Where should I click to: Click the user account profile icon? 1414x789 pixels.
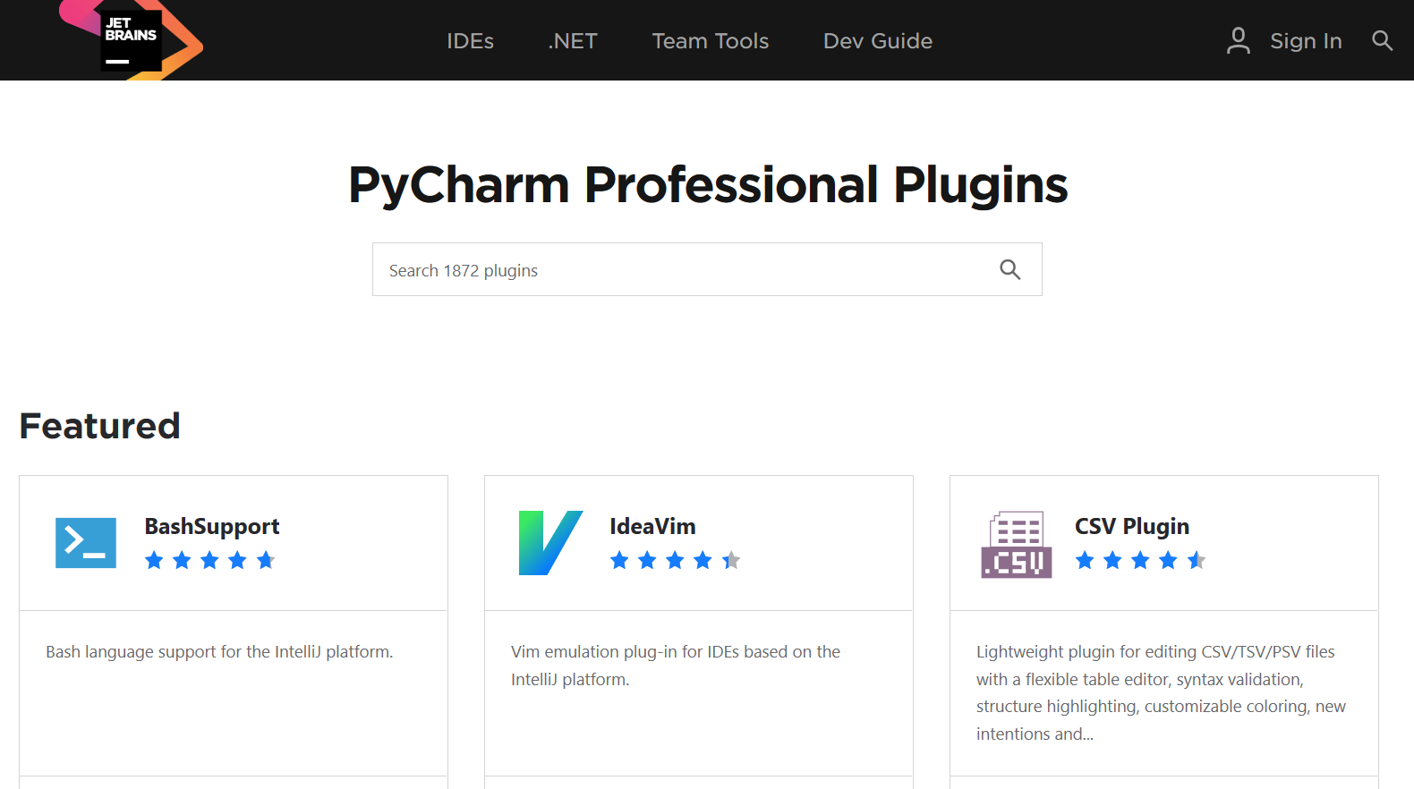(x=1239, y=40)
